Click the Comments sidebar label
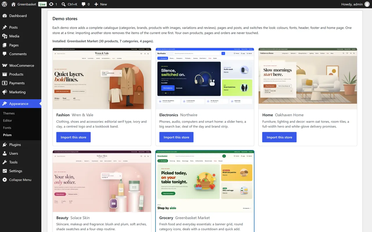 18,54
